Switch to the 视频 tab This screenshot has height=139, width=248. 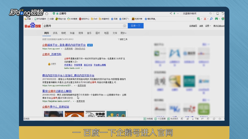point(81,33)
